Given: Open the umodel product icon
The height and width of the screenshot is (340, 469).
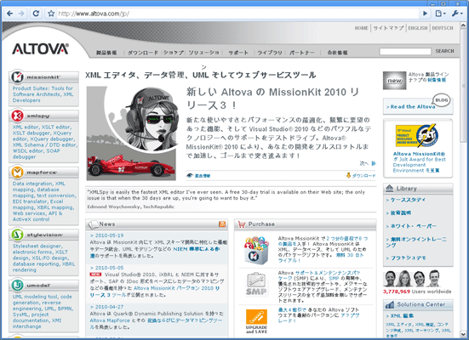Looking at the screenshot, I should 17,285.
